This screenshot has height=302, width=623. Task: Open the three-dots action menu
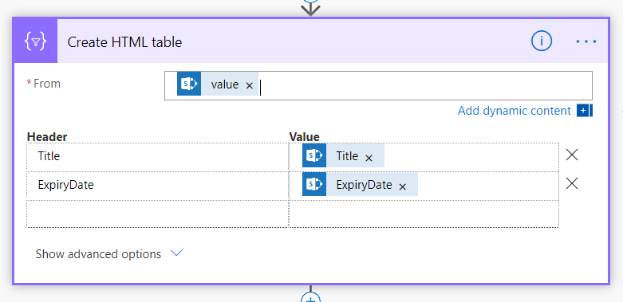tap(586, 41)
